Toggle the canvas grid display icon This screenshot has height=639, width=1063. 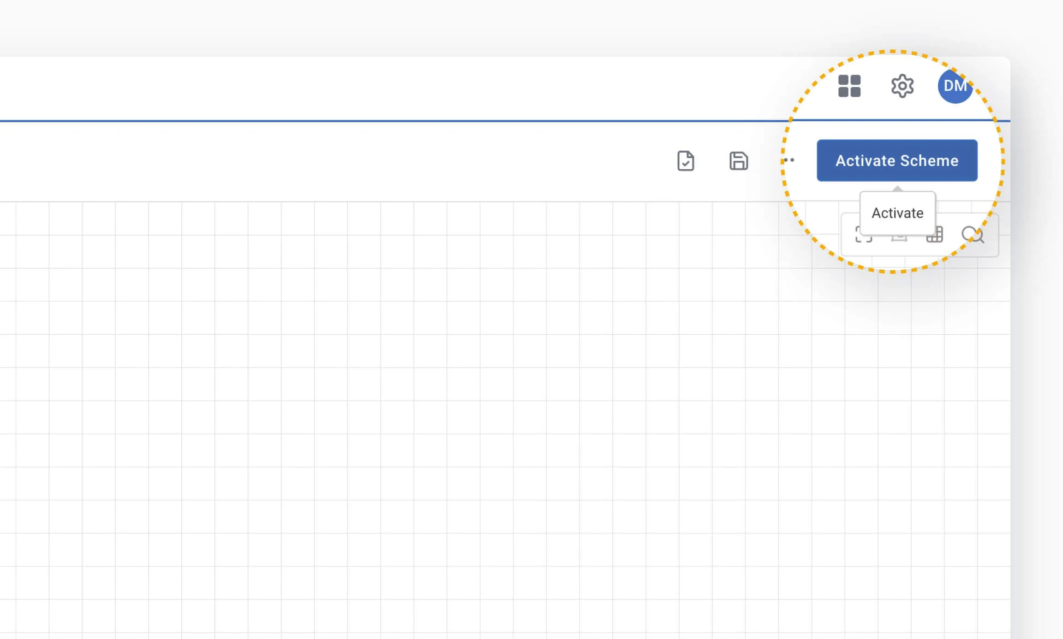point(935,236)
